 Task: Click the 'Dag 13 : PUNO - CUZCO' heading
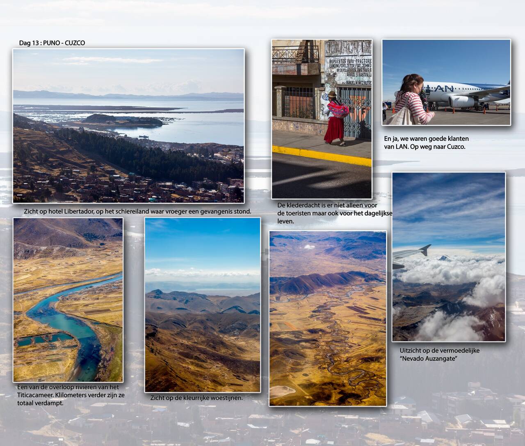[x=52, y=43]
